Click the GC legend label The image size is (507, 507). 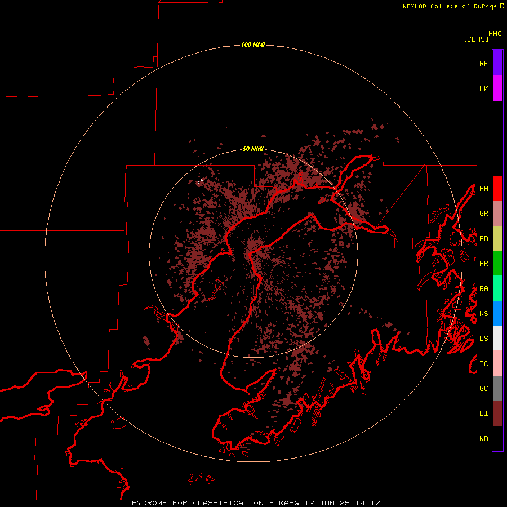[x=483, y=389]
